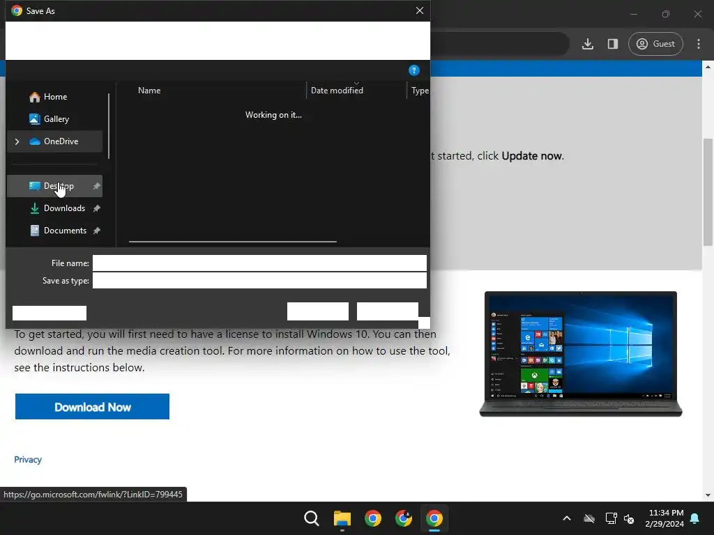The image size is (714, 535).
Task: Click the pin icon beside Downloads
Action: click(96, 208)
